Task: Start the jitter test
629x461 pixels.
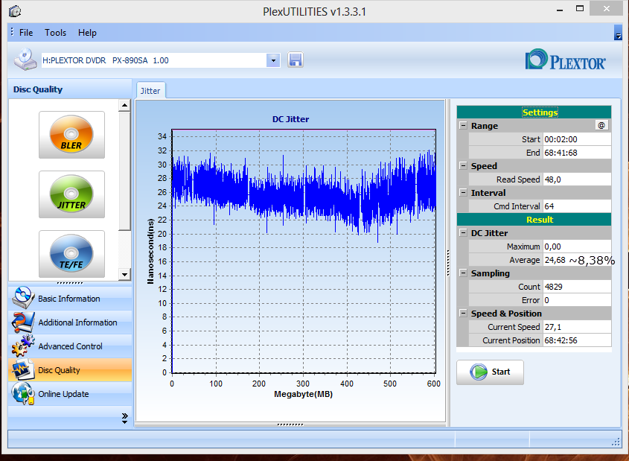Action: tap(490, 372)
